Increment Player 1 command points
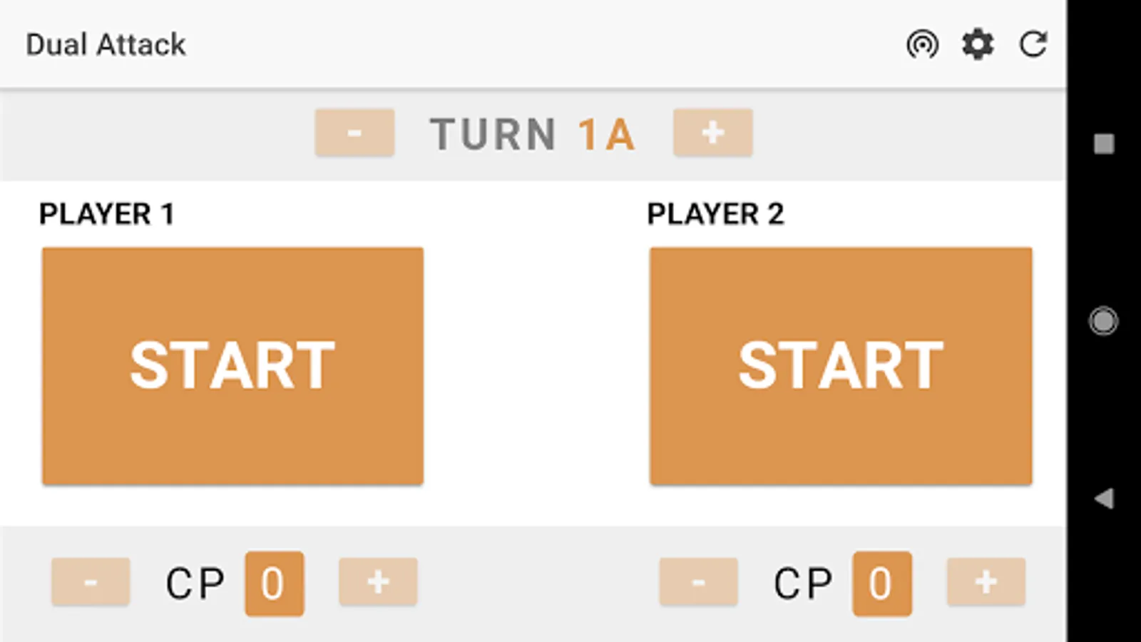The height and width of the screenshot is (642, 1141). click(x=377, y=581)
